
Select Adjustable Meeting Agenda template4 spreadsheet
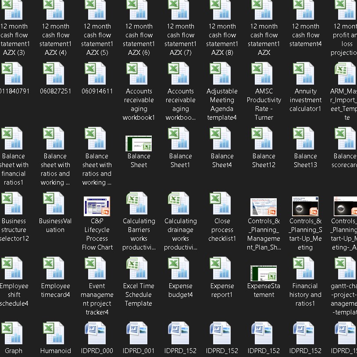pyautogui.click(x=222, y=74)
